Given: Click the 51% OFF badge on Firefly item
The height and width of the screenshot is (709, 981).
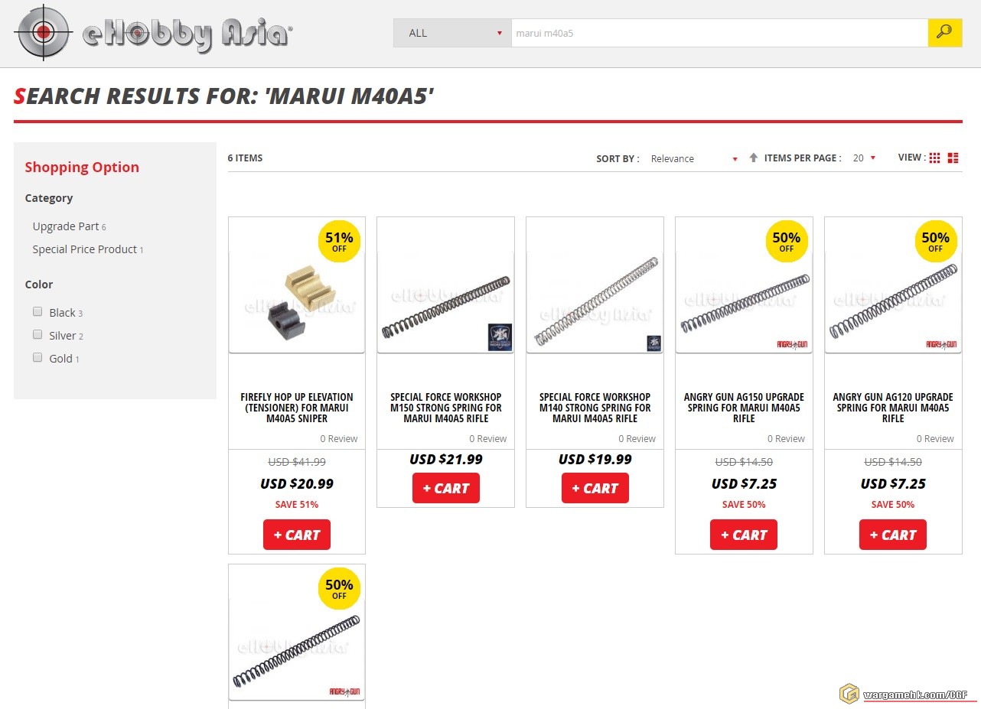Looking at the screenshot, I should tap(339, 242).
